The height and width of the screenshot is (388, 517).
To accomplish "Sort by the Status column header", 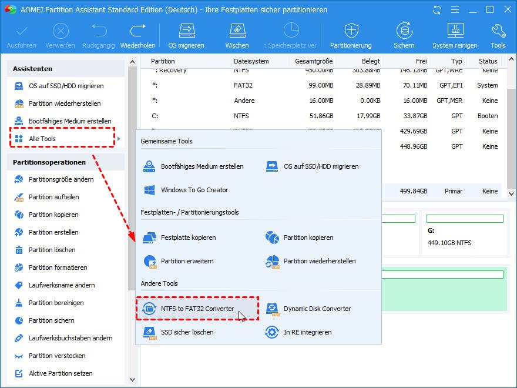I will tap(488, 61).
